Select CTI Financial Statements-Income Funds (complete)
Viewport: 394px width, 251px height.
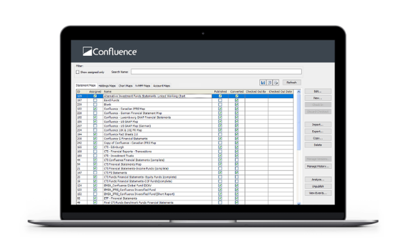pyautogui.click(x=136, y=169)
